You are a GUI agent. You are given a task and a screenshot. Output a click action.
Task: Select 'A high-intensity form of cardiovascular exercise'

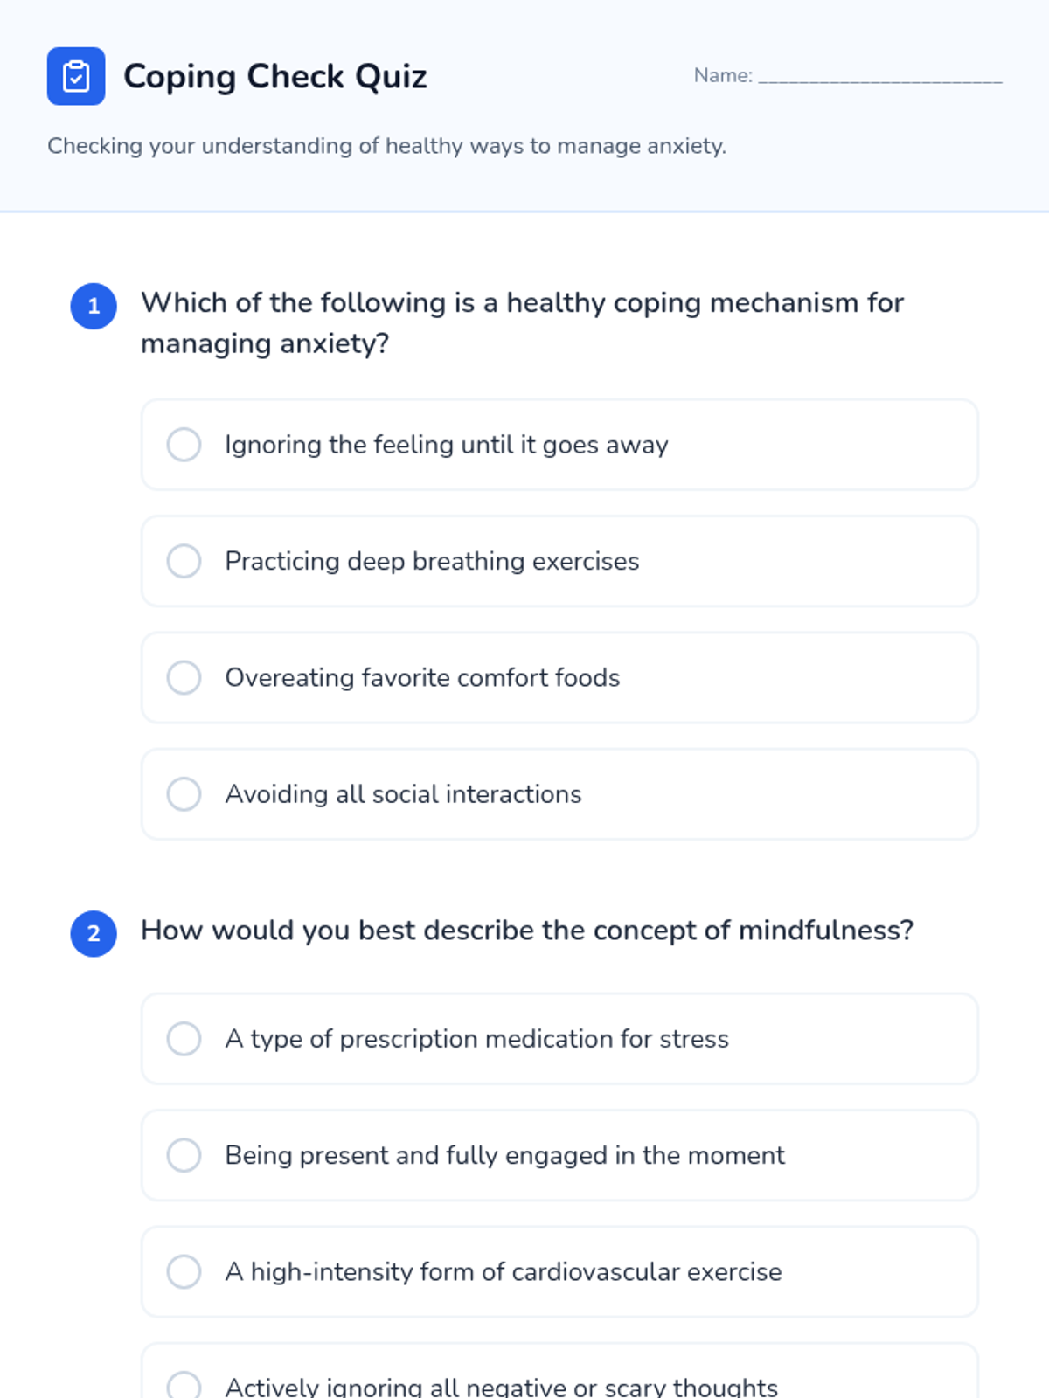coord(184,1271)
